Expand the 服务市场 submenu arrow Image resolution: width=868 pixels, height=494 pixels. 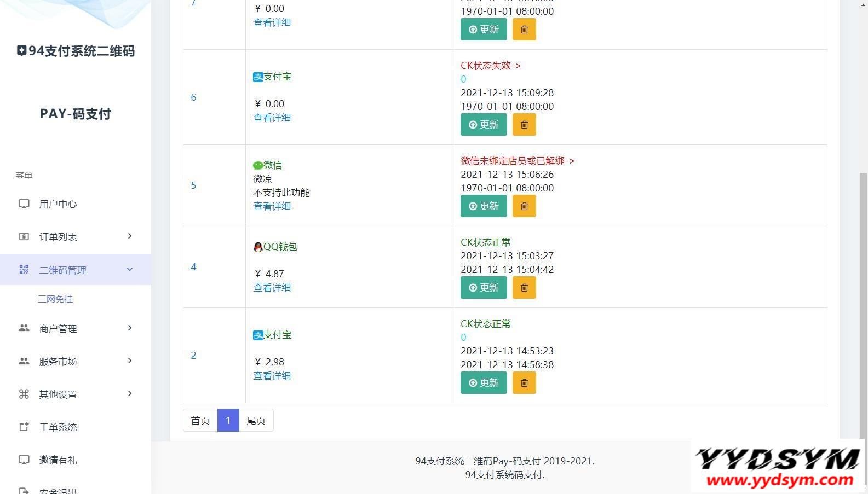pos(130,361)
